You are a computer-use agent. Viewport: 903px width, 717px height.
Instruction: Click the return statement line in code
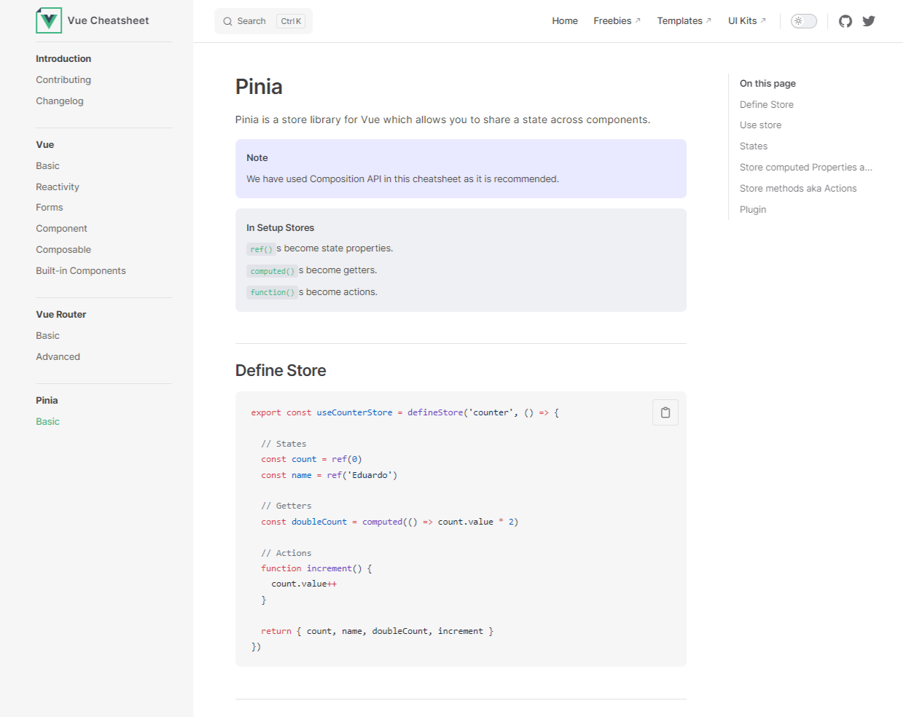[x=377, y=631]
